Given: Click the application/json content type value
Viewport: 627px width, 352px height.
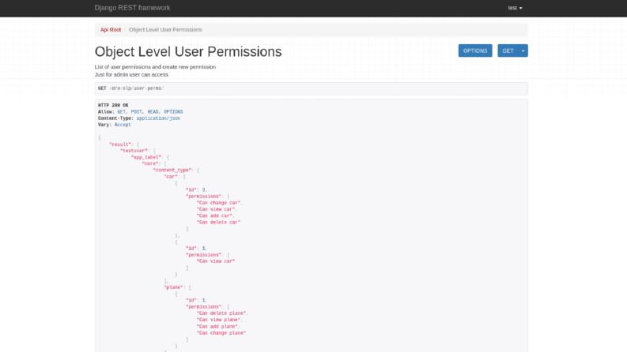Looking at the screenshot, I should (158, 118).
